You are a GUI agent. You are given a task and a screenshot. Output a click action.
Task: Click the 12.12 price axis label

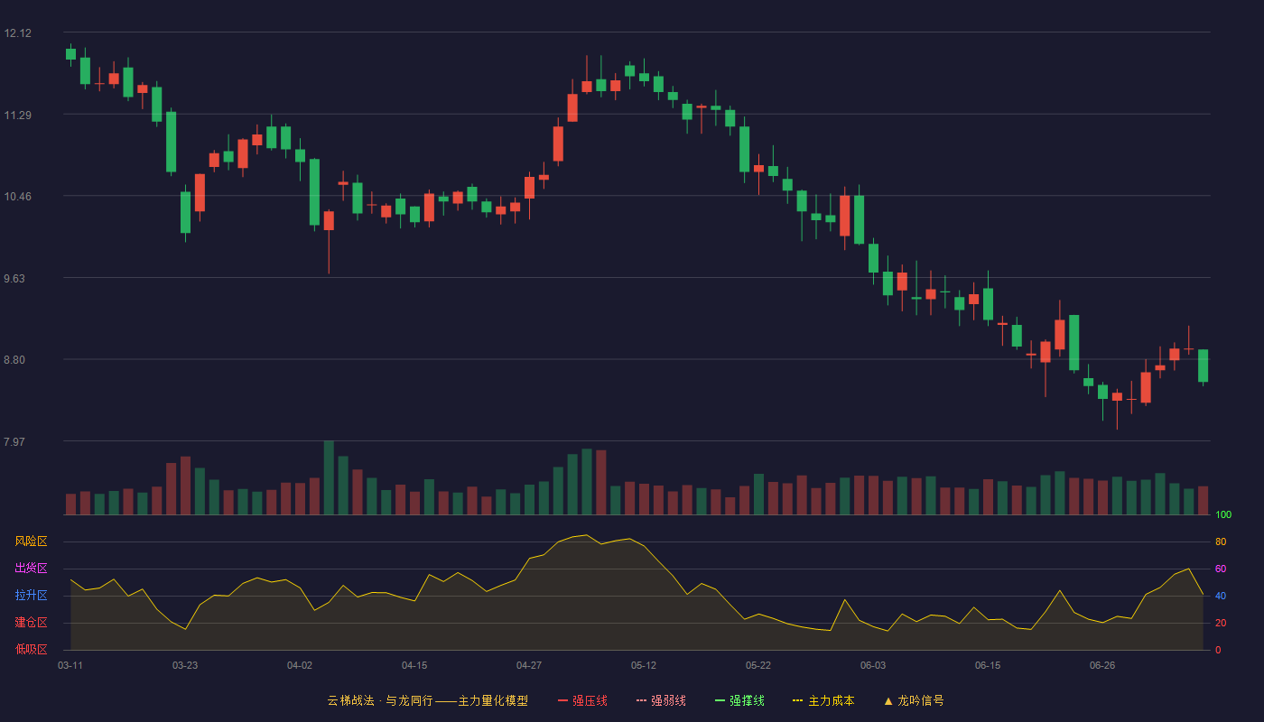(x=17, y=33)
